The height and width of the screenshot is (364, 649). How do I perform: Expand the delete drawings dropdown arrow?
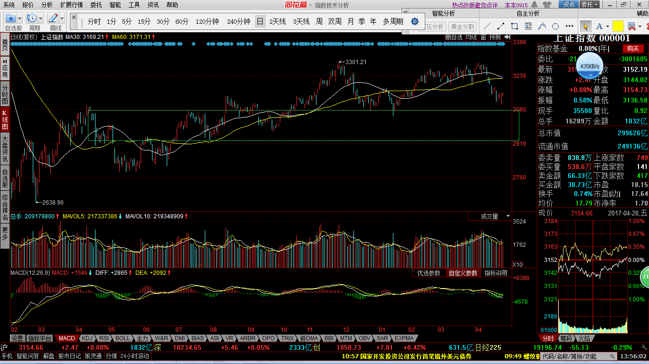pos(640,27)
